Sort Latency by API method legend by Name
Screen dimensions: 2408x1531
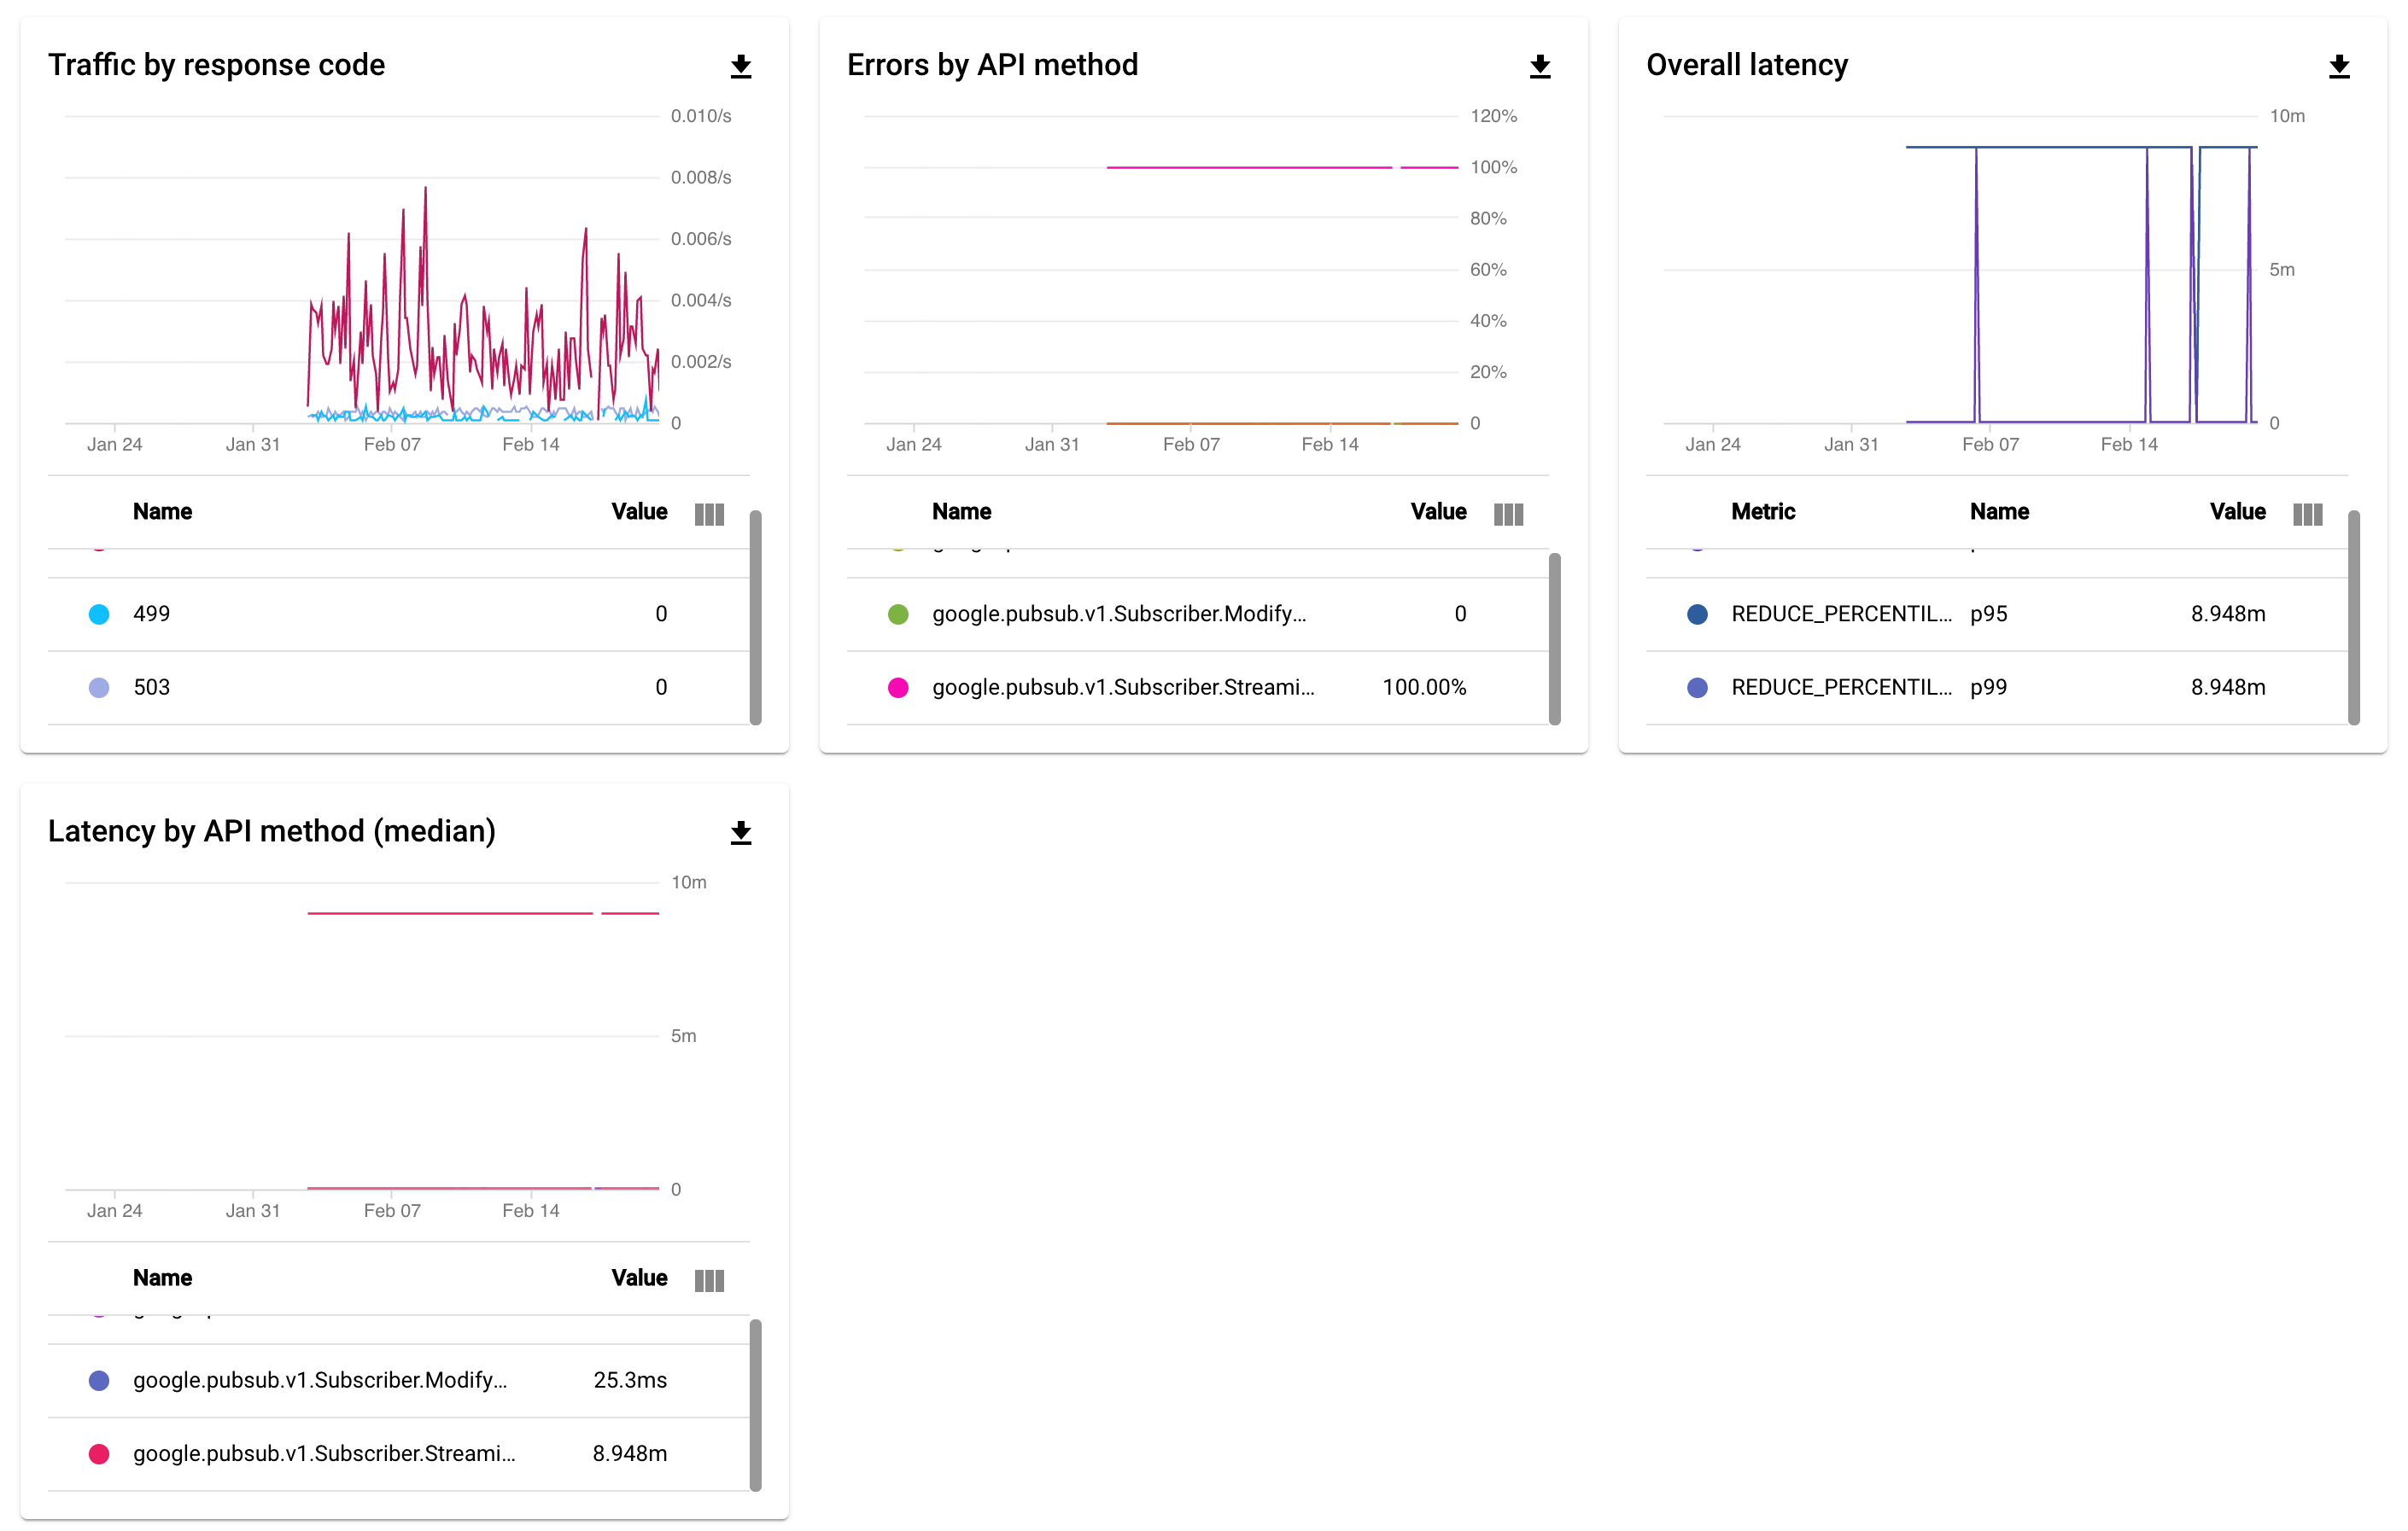[162, 1278]
